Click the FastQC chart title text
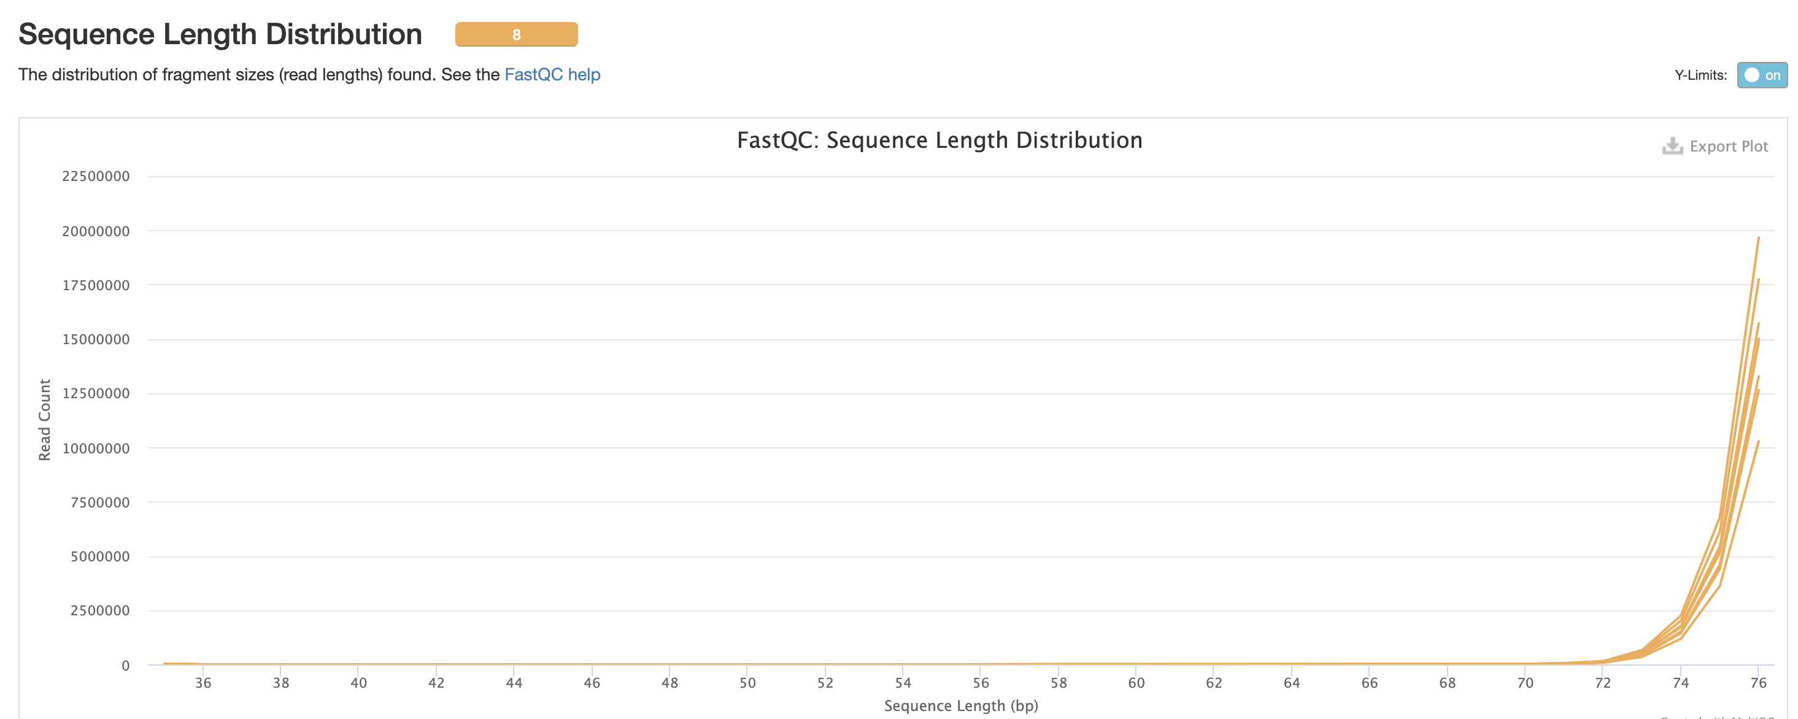The height and width of the screenshot is (719, 1798). (939, 140)
